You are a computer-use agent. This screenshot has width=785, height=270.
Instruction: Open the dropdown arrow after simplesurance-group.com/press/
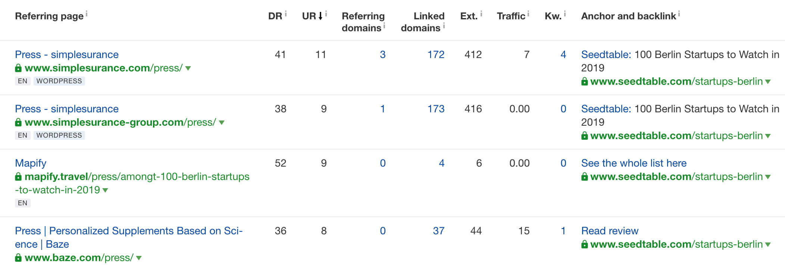point(222,123)
